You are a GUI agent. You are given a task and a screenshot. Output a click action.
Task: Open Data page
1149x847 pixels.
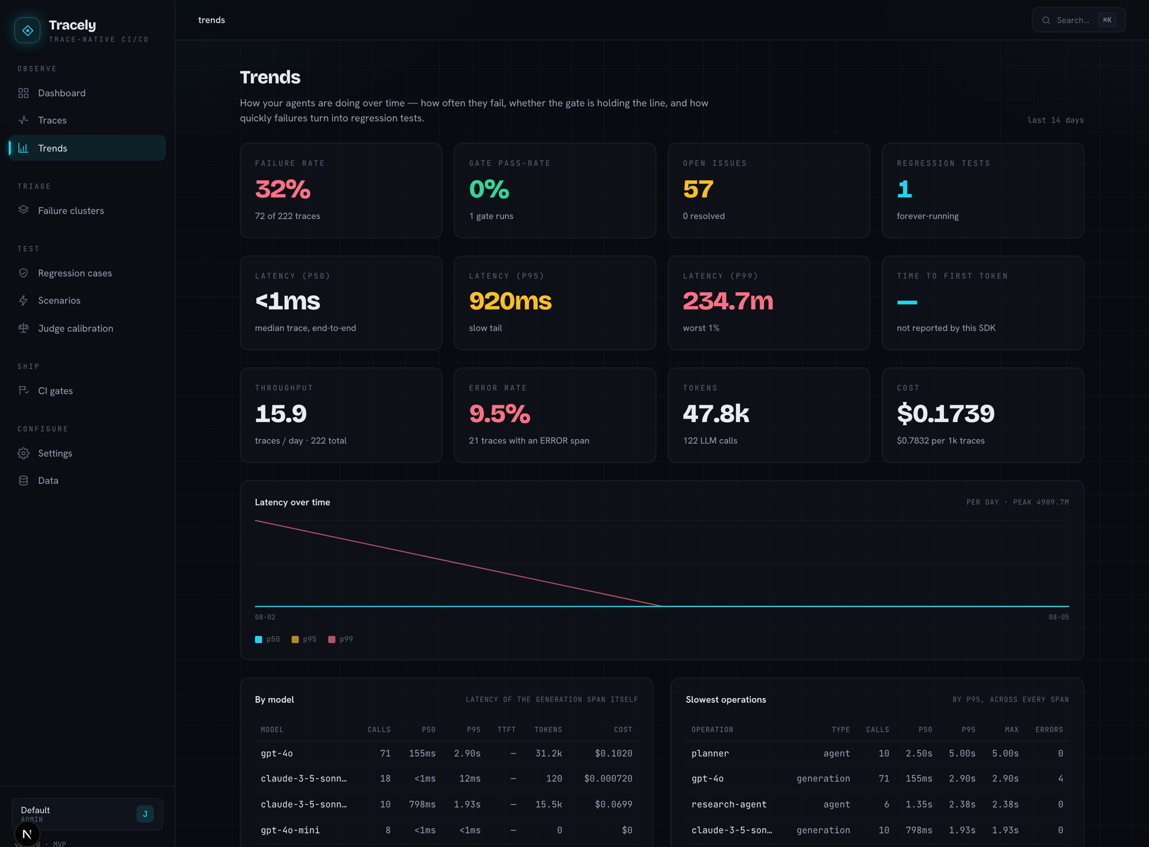[87, 481]
